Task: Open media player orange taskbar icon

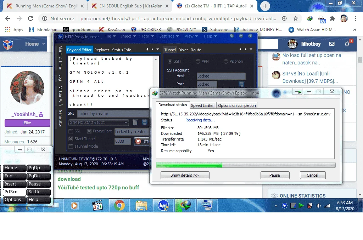Action: (74, 205)
